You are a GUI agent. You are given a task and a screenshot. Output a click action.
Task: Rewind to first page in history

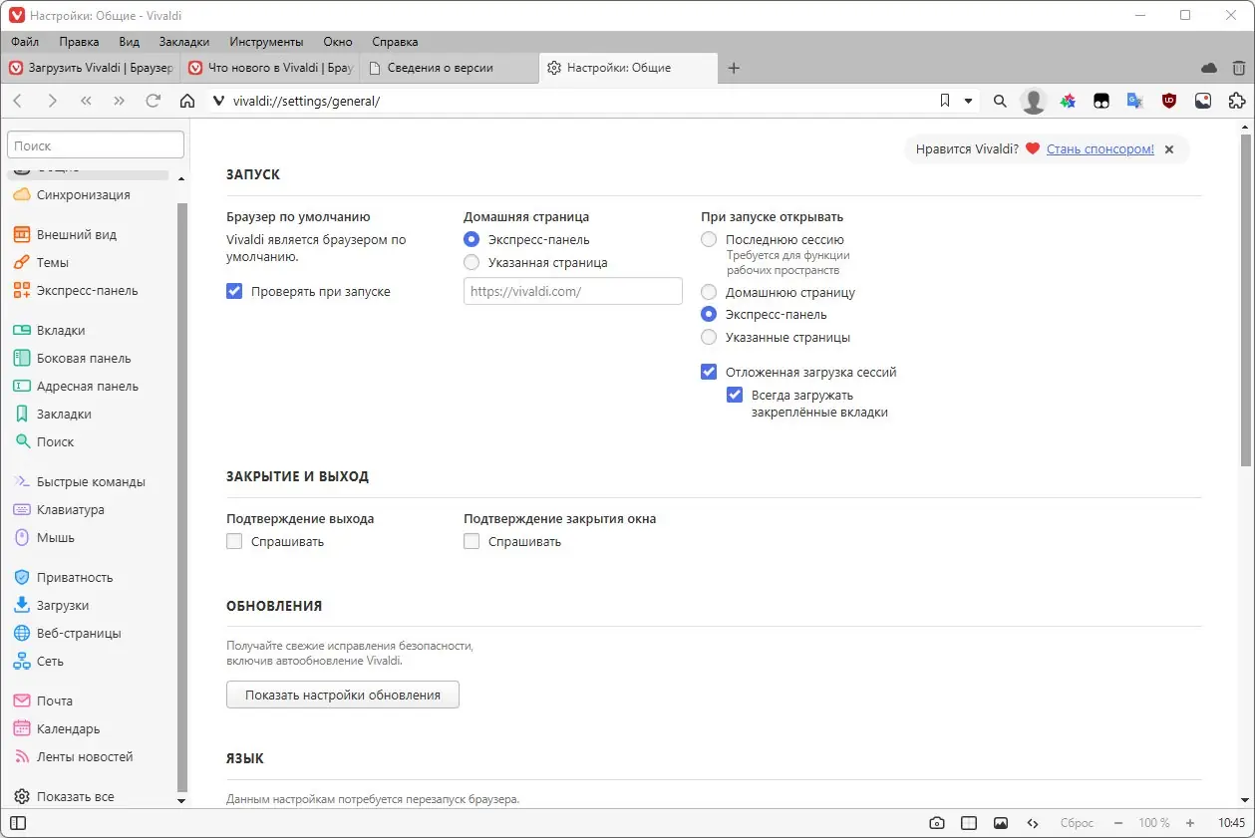(x=86, y=101)
